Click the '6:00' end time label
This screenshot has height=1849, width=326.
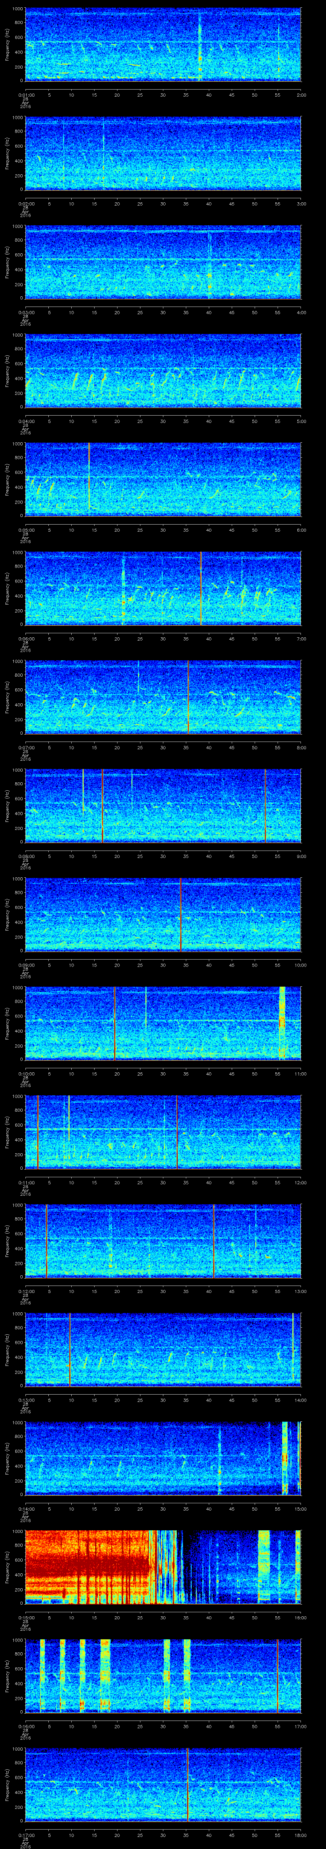301,529
